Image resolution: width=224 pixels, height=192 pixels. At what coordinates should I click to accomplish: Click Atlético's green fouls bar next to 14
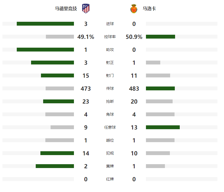pos(57,153)
